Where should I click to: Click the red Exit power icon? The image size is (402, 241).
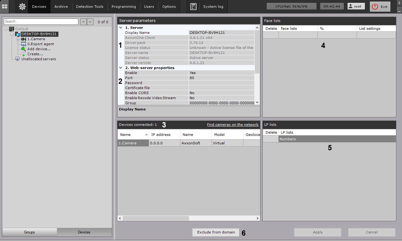pyautogui.click(x=375, y=7)
